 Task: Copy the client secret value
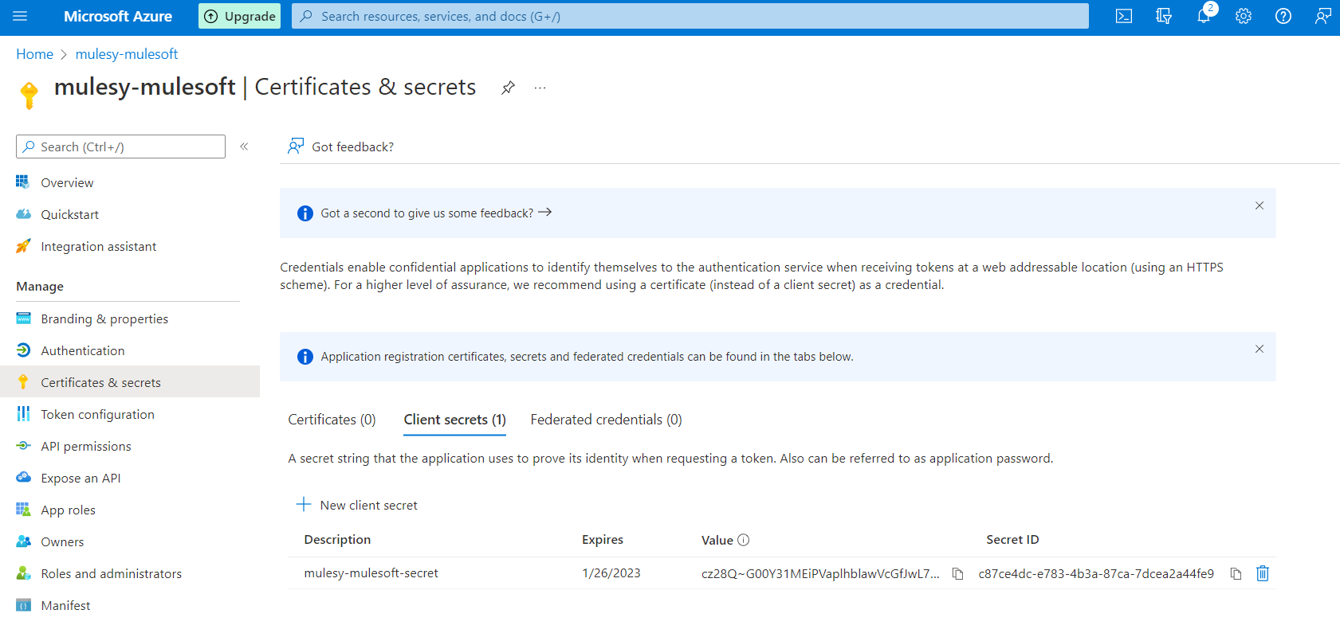pyautogui.click(x=958, y=573)
